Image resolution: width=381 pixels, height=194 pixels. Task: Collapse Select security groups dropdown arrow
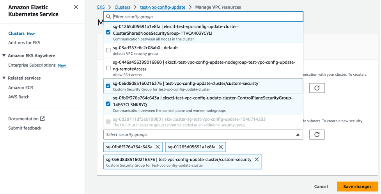click(x=298, y=135)
